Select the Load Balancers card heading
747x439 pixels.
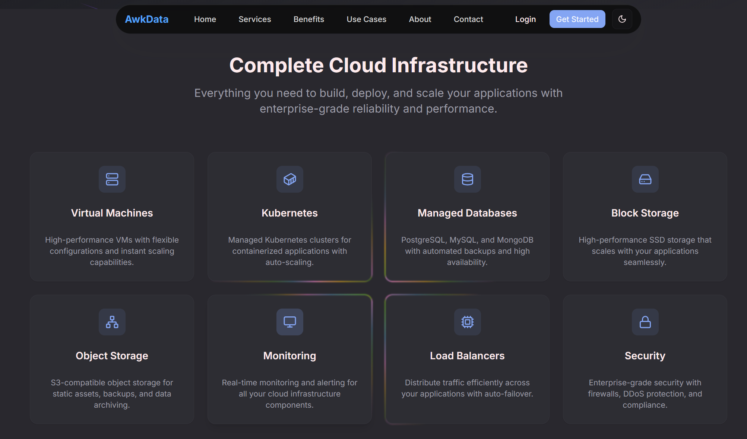click(x=467, y=356)
